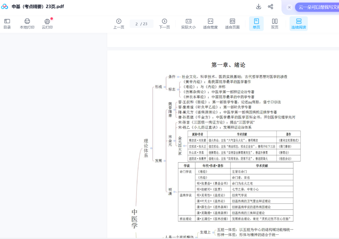
Task: Advance to the next page using 下一页
Action: tap(164, 23)
